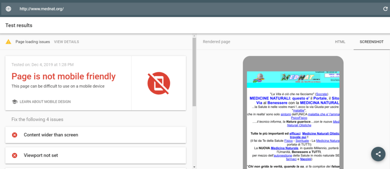The image size is (390, 169).
Task: Click the Fix the following 4 issues text
Action: click(x=37, y=119)
